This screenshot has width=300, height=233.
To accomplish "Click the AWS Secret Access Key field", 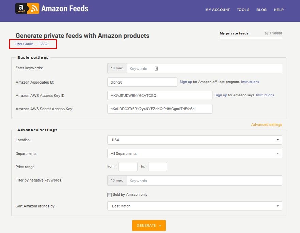I will click(x=160, y=109).
